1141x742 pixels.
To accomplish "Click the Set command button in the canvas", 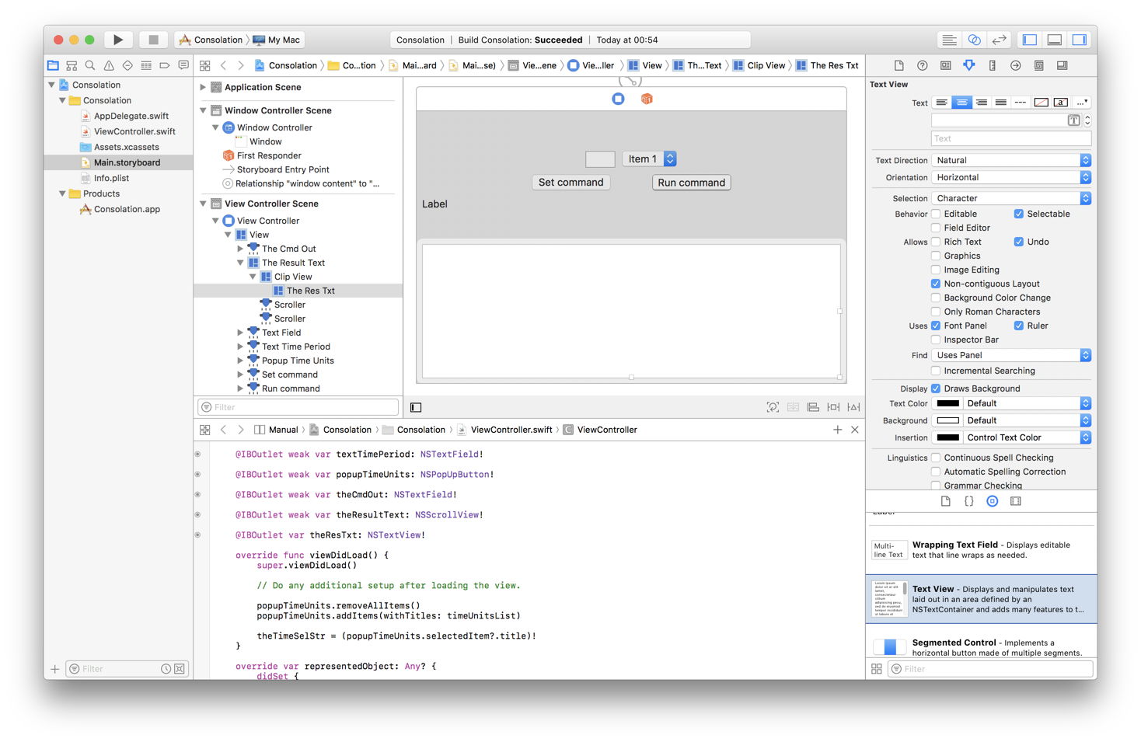I will [x=570, y=182].
